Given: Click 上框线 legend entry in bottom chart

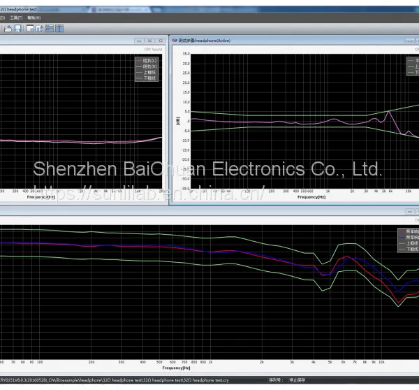Looking at the screenshot, I should (409, 243).
